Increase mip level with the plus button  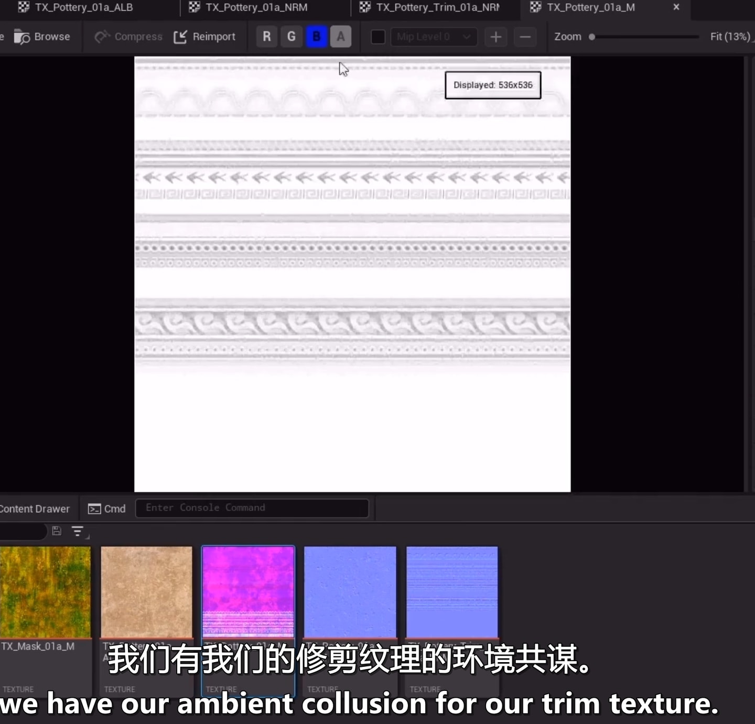[495, 37]
